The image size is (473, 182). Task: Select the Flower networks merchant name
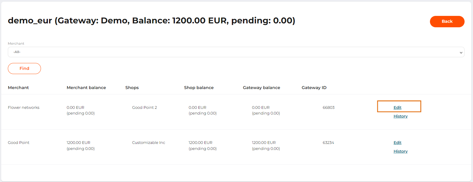[x=23, y=108]
